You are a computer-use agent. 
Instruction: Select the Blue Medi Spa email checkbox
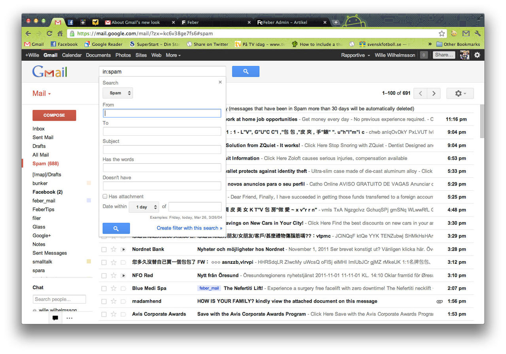click(x=104, y=288)
